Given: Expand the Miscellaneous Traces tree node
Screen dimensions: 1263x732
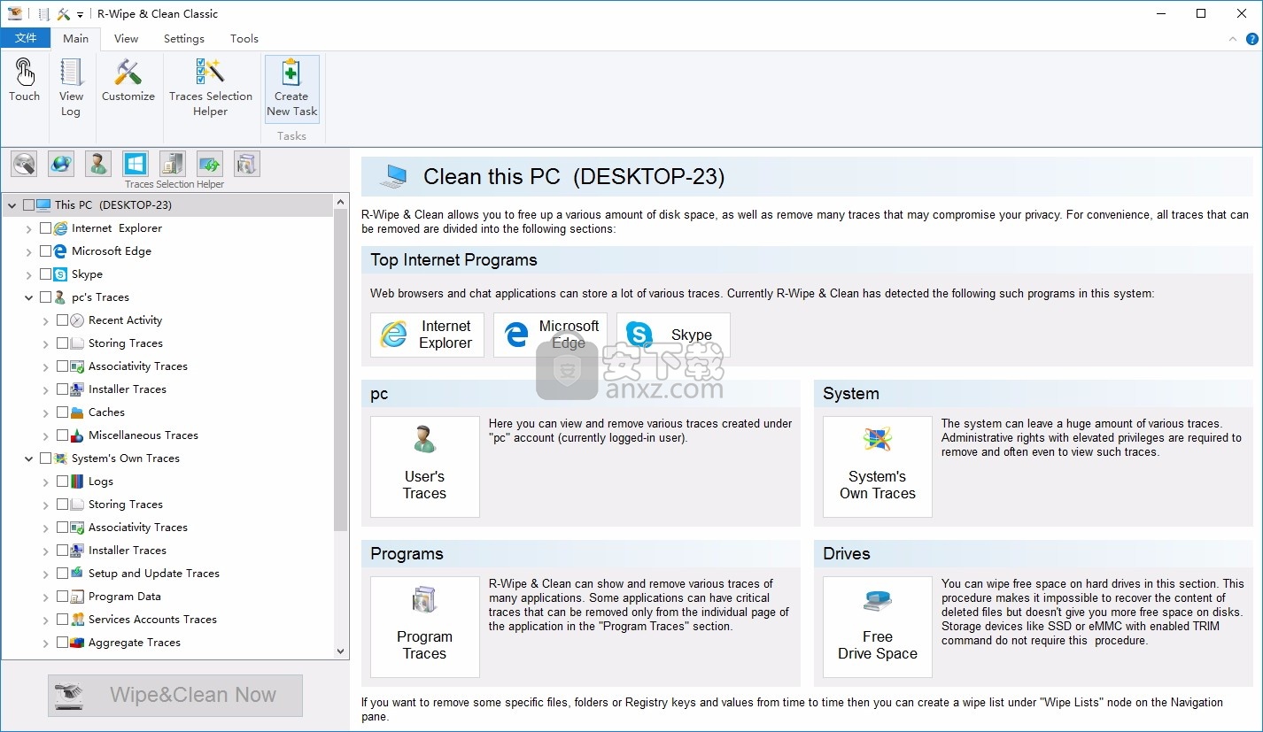Looking at the screenshot, I should [46, 435].
